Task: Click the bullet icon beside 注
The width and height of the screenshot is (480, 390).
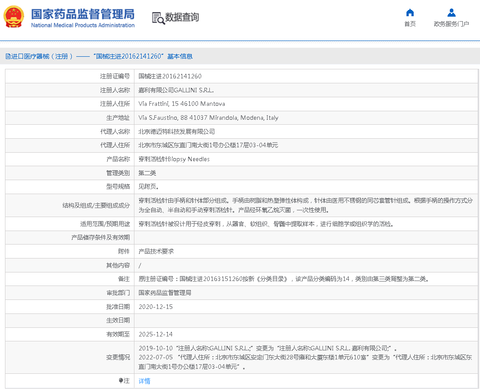Action: [121, 381]
